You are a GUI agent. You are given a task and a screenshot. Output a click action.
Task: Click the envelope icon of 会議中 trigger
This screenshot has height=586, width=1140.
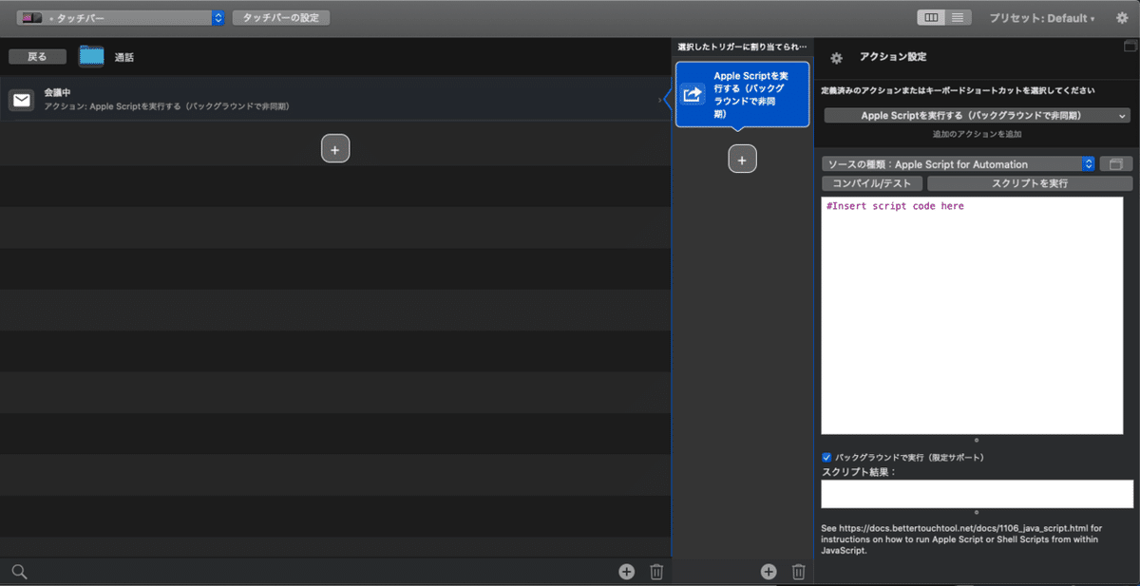(22, 98)
